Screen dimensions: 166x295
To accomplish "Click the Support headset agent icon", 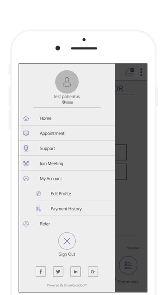I will tap(26, 148).
